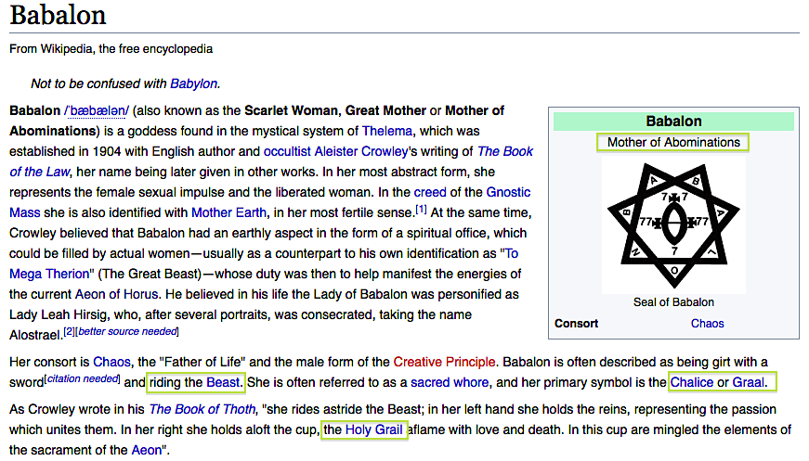Jump to footnote reference 2
The width and height of the screenshot is (809, 461).
coord(69,331)
